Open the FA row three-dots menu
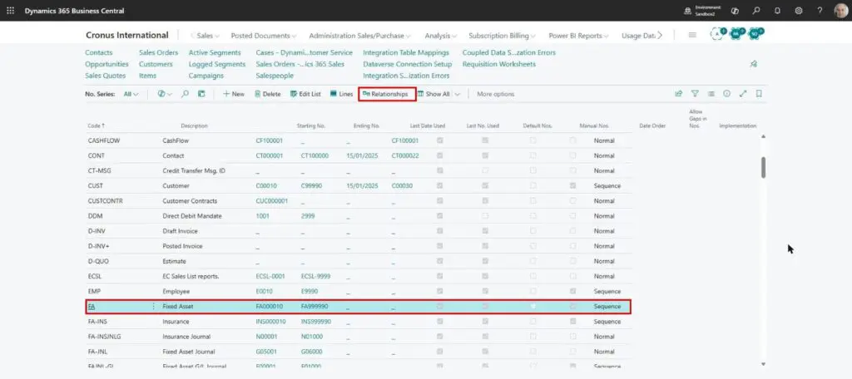The image size is (852, 379). coord(154,307)
